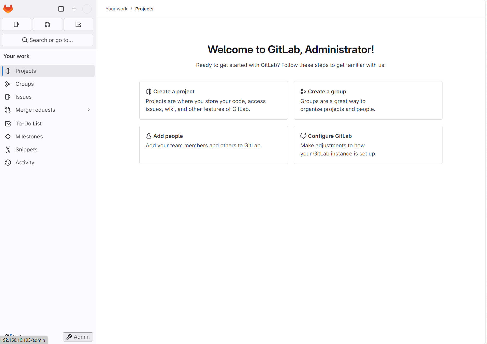487x344 pixels.
Task: Open the Create a group card
Action: pos(368,101)
